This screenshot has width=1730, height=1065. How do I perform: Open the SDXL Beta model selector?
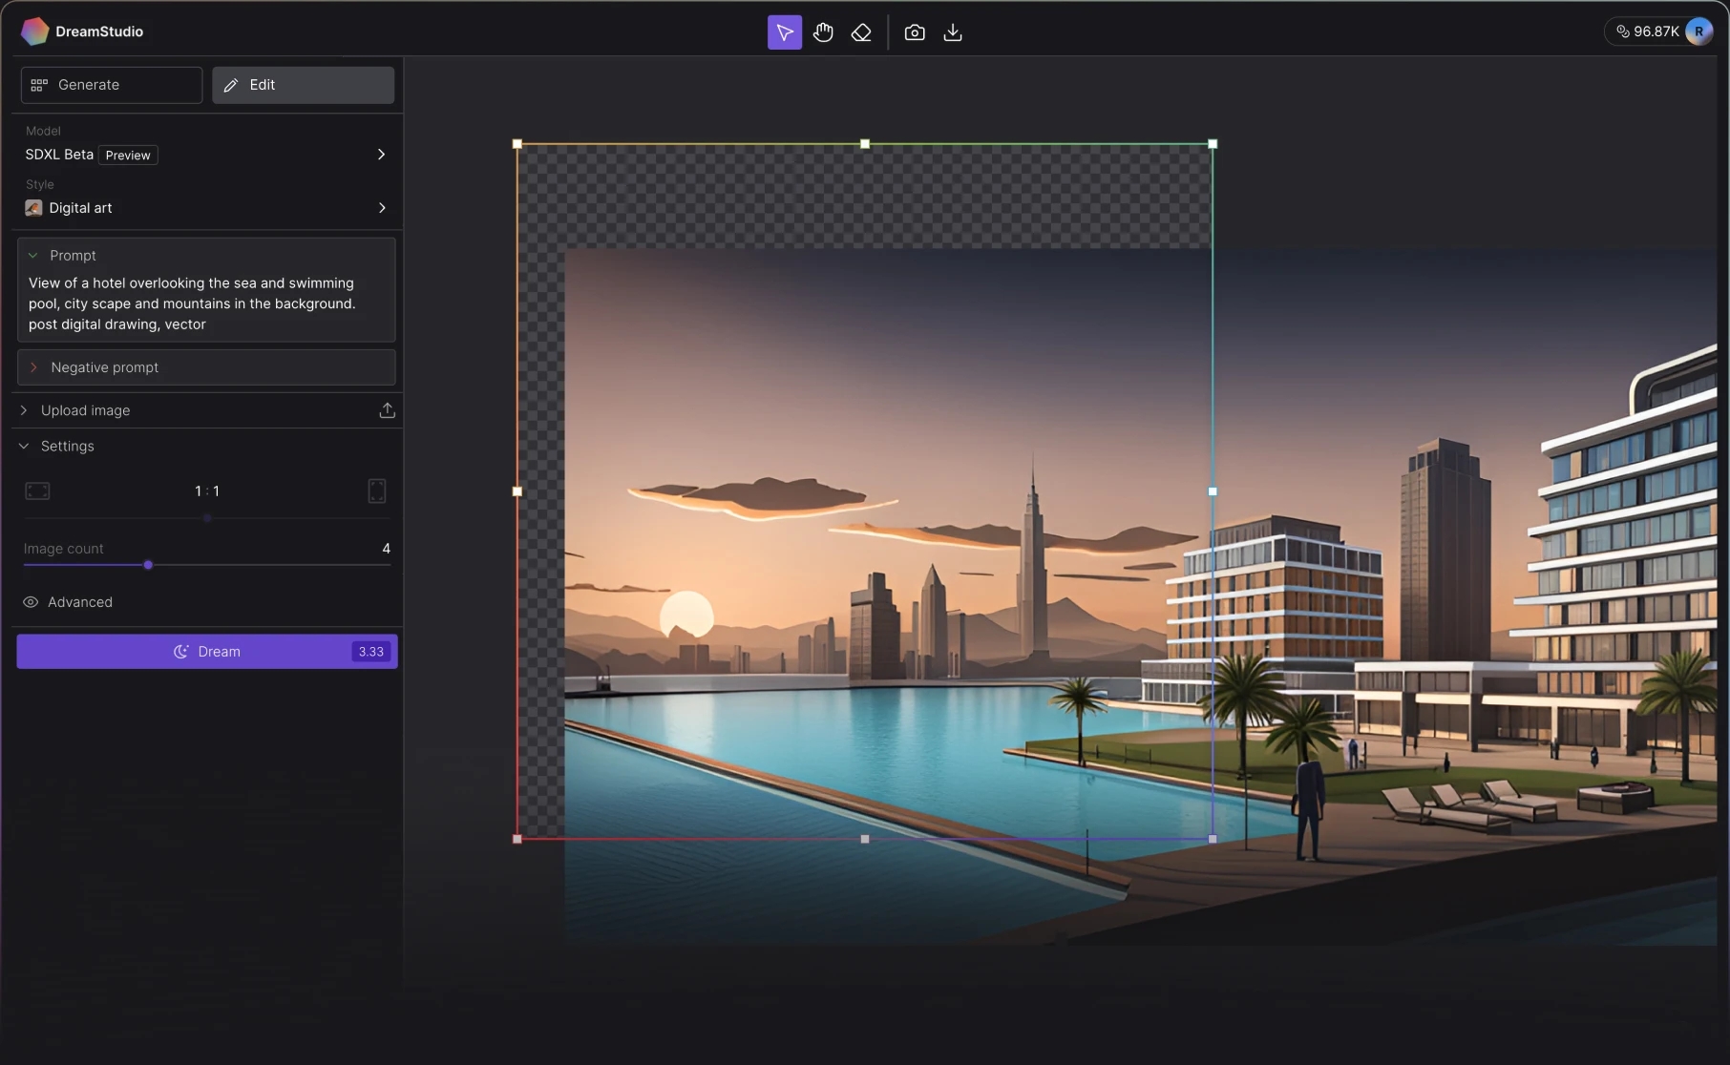[205, 155]
